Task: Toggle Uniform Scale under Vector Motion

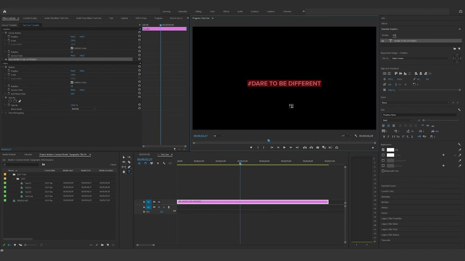Action: (x=72, y=48)
